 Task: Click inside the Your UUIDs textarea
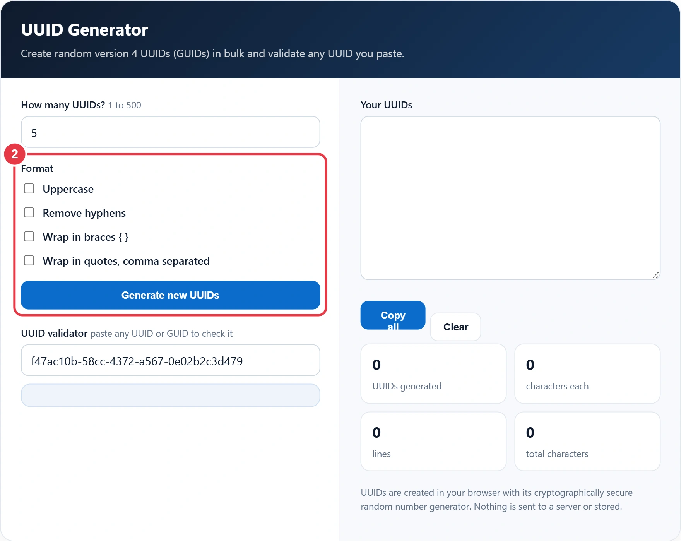click(510, 198)
